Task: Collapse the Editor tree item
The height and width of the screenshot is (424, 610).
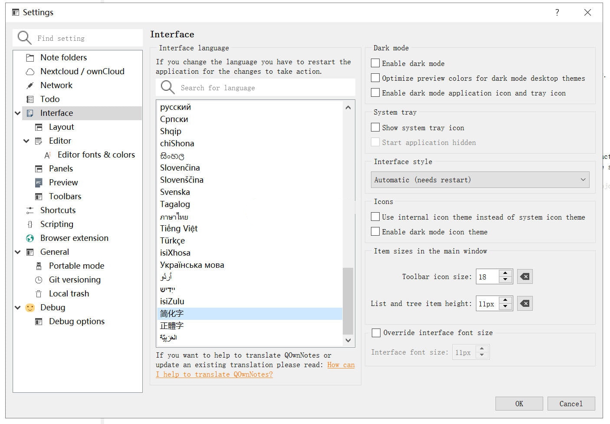Action: (x=26, y=141)
